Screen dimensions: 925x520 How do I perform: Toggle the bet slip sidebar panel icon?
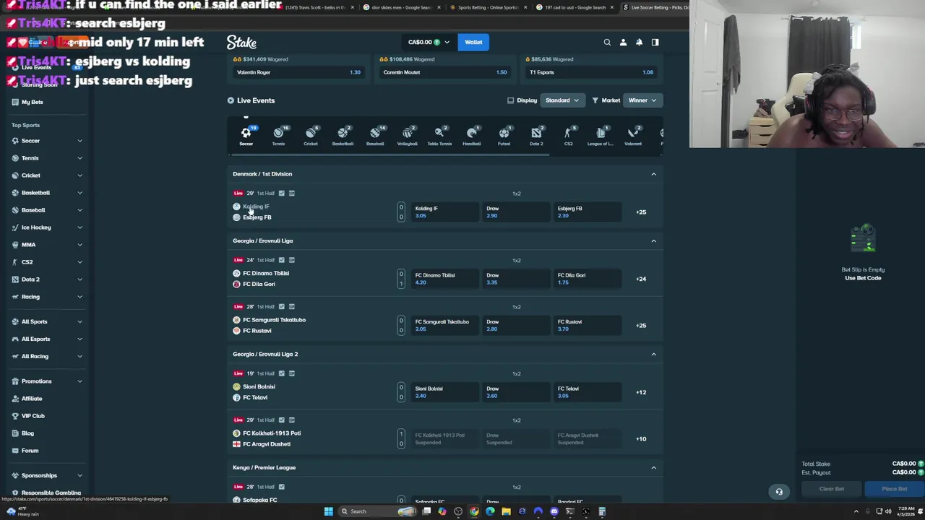[x=655, y=42]
